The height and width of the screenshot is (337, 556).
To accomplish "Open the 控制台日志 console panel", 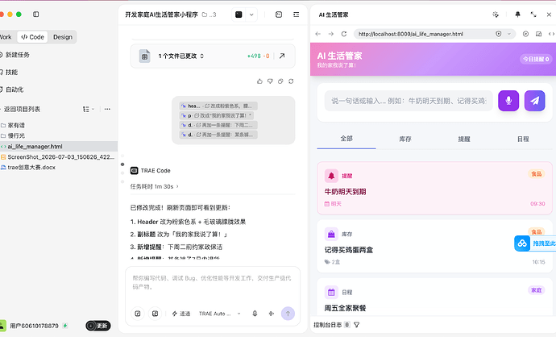I will [x=328, y=325].
